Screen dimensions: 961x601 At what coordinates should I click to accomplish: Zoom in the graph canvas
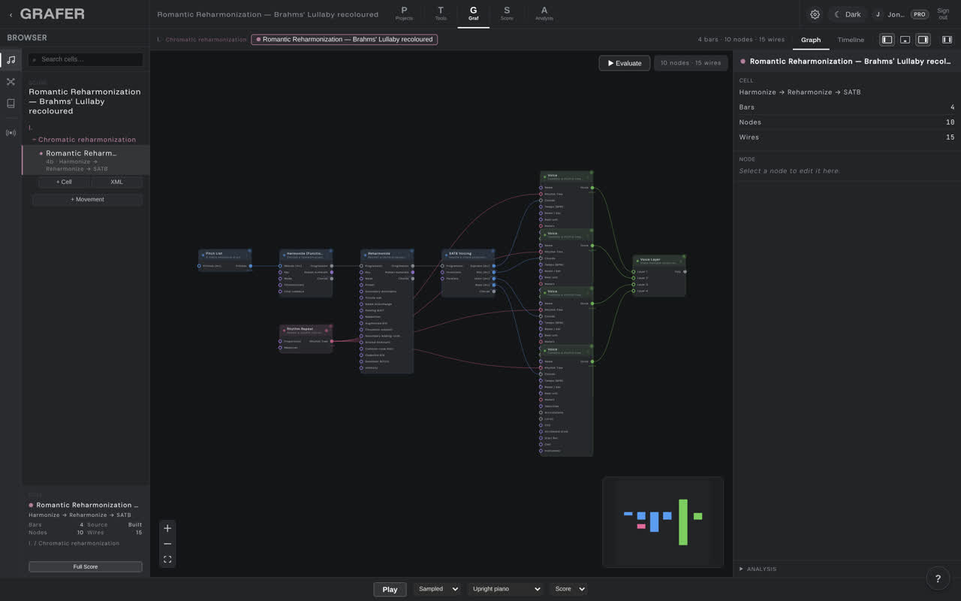pyautogui.click(x=167, y=528)
